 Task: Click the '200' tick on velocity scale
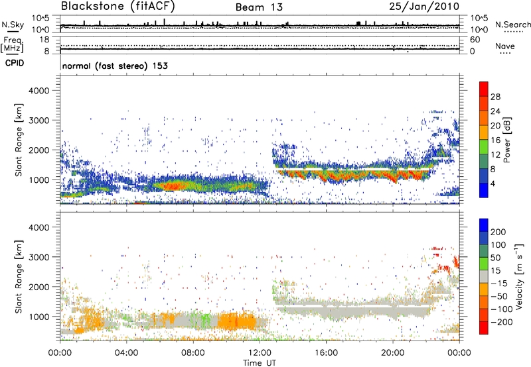(498, 232)
